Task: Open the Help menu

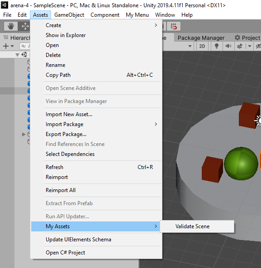Action: pos(187,15)
